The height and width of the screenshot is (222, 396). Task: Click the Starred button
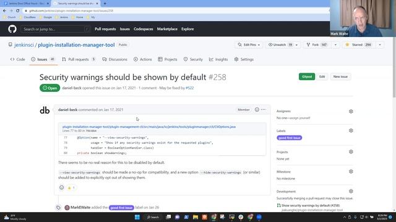pos(359,45)
